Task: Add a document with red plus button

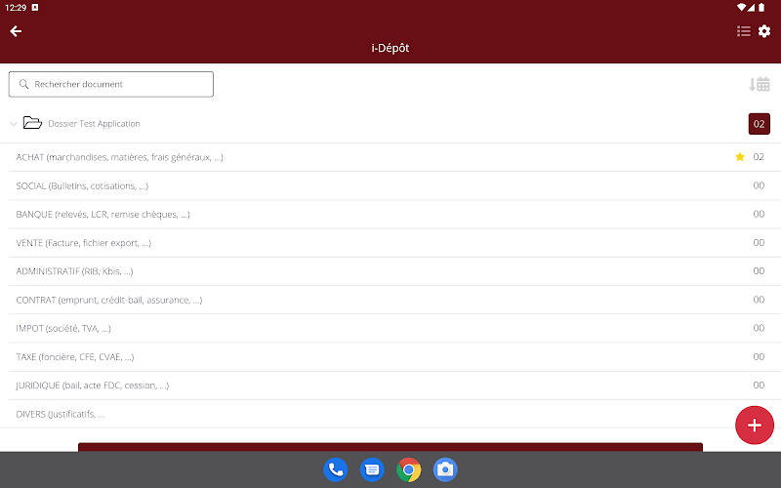Action: pyautogui.click(x=755, y=425)
